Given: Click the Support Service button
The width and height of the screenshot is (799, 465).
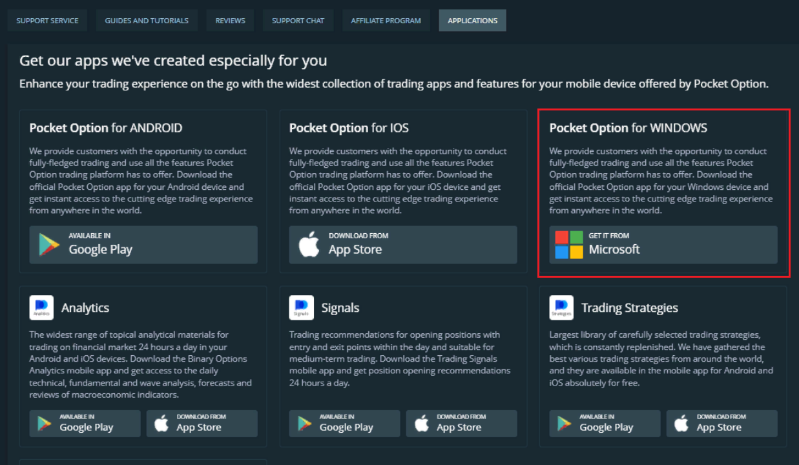Looking at the screenshot, I should coord(47,20).
